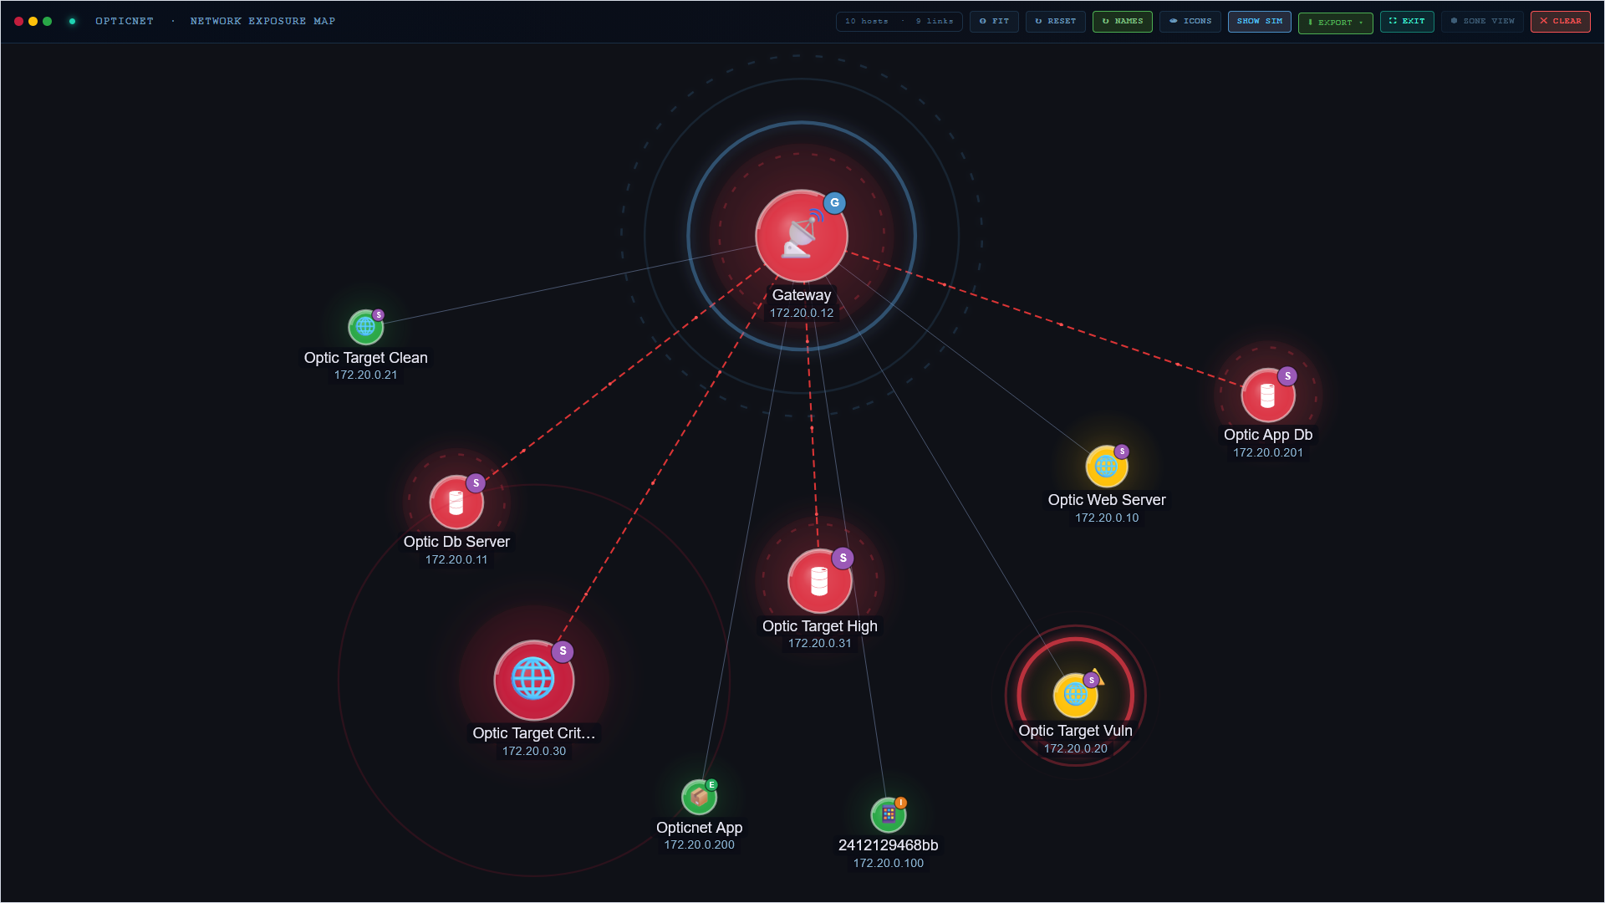Click the Optic Db Server label

pyautogui.click(x=456, y=542)
